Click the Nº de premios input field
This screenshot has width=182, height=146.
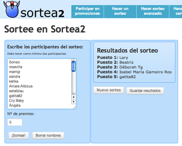[15, 122]
